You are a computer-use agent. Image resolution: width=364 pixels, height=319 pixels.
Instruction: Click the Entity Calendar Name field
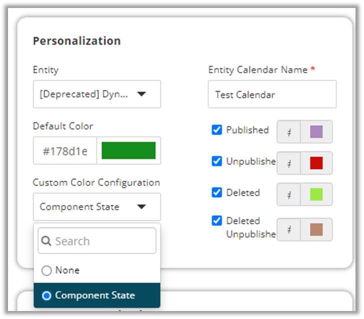tap(272, 94)
